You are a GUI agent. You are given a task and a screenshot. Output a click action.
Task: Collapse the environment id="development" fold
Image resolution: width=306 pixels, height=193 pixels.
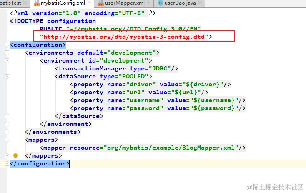pyautogui.click(x=7, y=61)
